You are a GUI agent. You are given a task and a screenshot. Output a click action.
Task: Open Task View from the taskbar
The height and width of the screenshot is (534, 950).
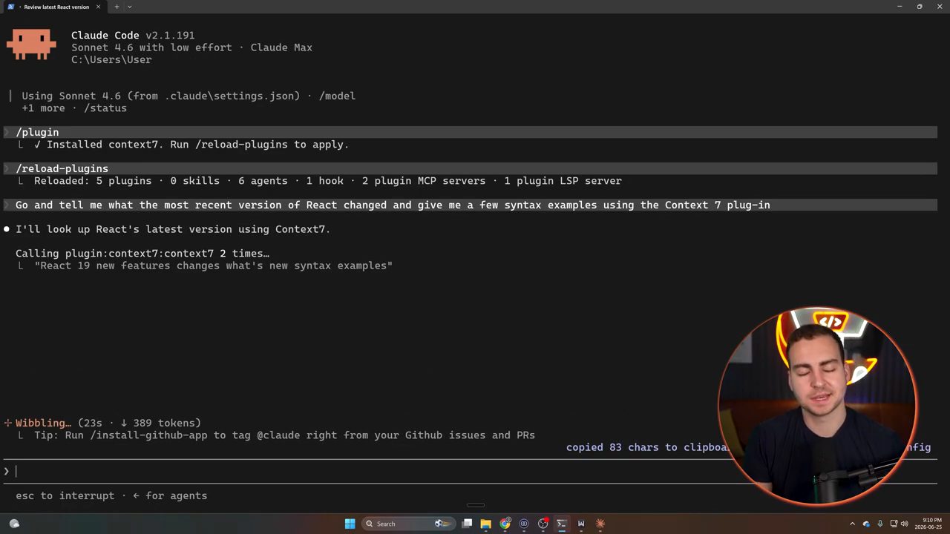pyautogui.click(x=467, y=524)
